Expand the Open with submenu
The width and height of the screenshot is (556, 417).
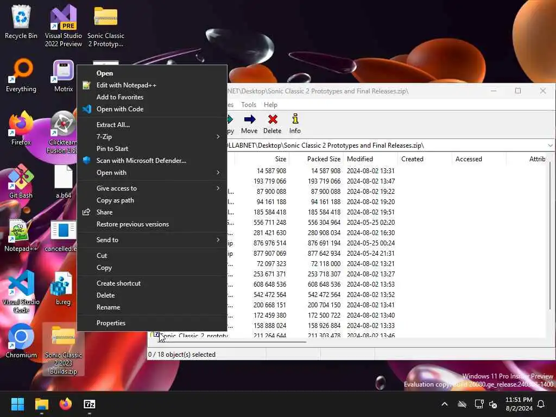tap(152, 173)
